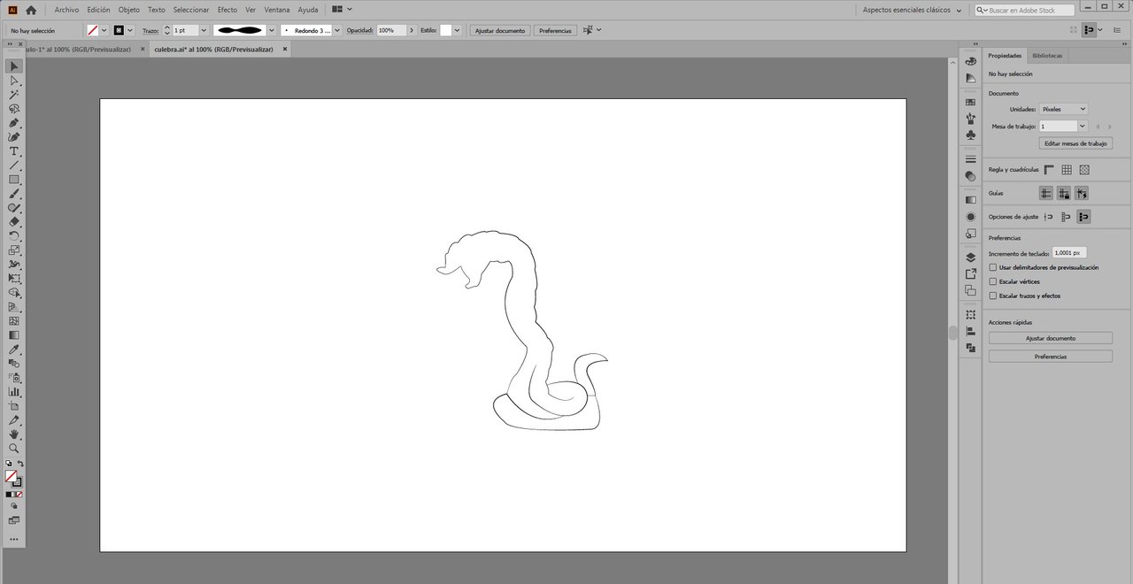Enable Usar delimitadores de previsualización checkbox
This screenshot has height=584, width=1133.
coord(993,267)
